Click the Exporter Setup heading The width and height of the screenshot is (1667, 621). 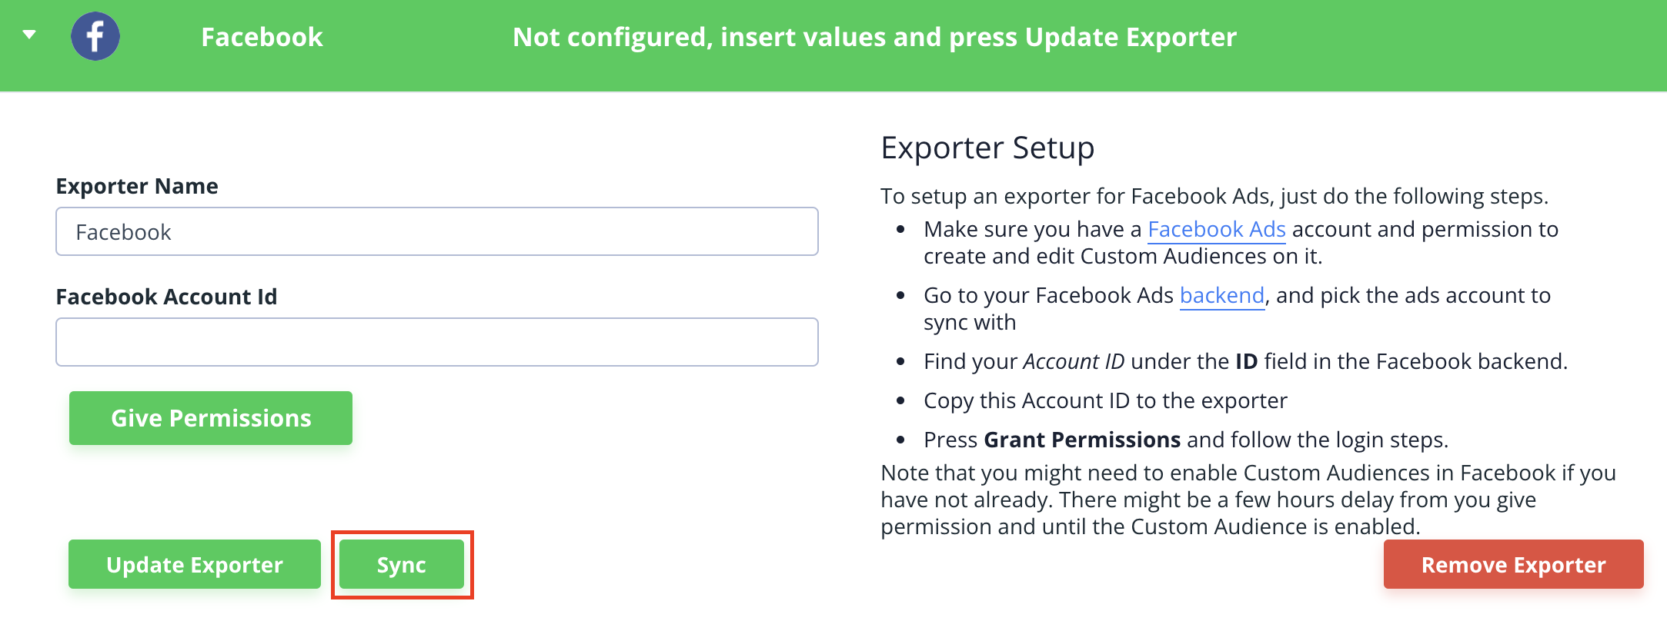pos(987,148)
